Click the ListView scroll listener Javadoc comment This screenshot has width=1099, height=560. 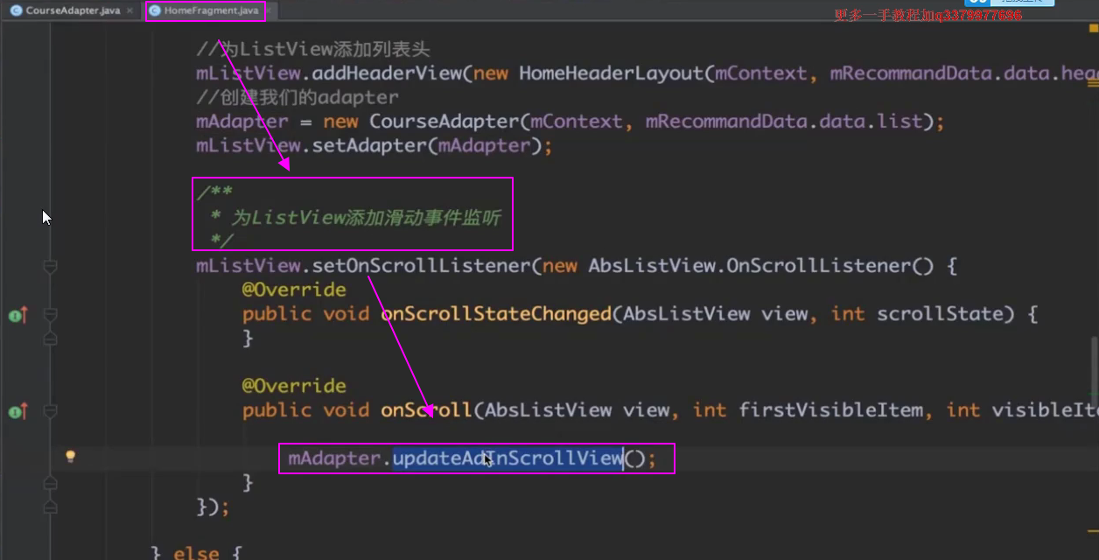[x=353, y=217]
